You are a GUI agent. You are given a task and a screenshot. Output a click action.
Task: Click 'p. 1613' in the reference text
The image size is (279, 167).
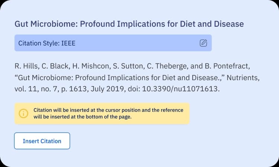(74, 89)
